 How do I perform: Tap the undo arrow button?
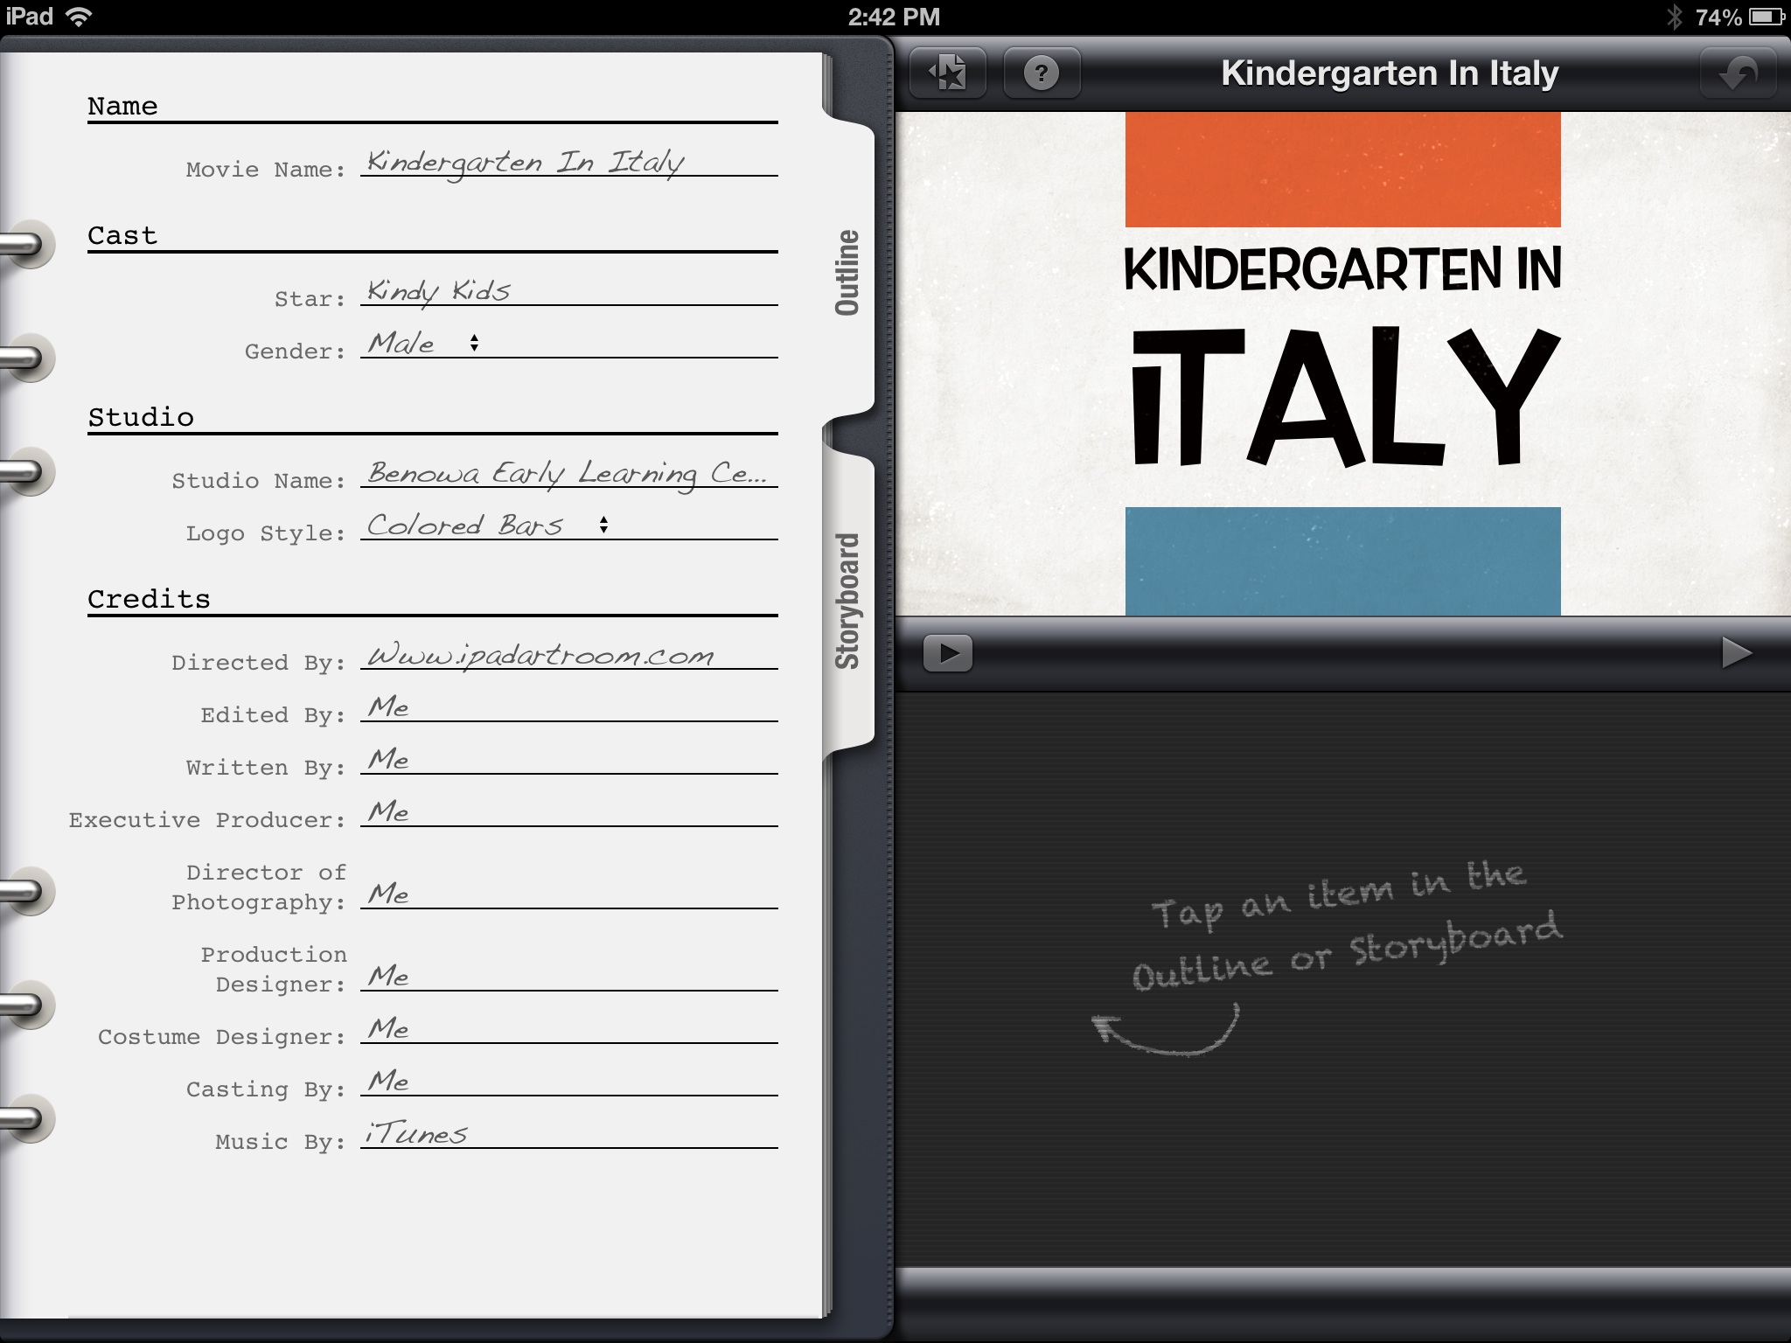pyautogui.click(x=1737, y=73)
